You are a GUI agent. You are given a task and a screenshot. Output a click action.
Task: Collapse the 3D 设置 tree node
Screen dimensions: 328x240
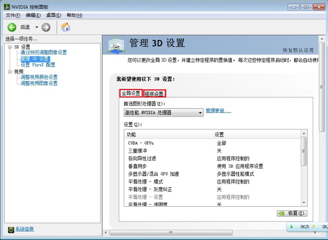[9, 47]
